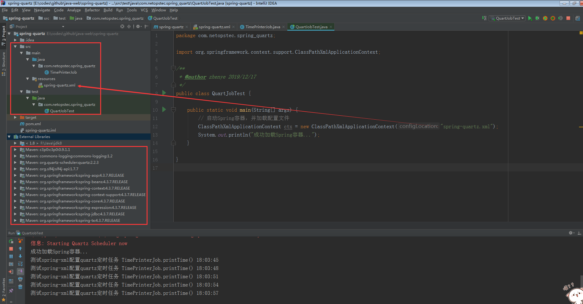The image size is (583, 304).
Task: Expand hidden Run panel actions chevron
Action: point(11,302)
